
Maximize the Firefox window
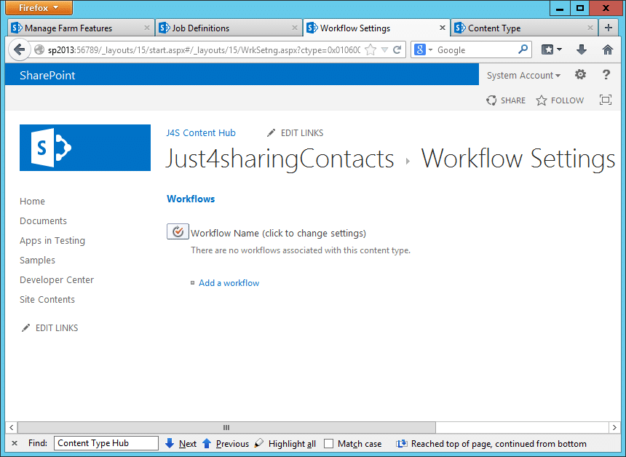[x=579, y=8]
